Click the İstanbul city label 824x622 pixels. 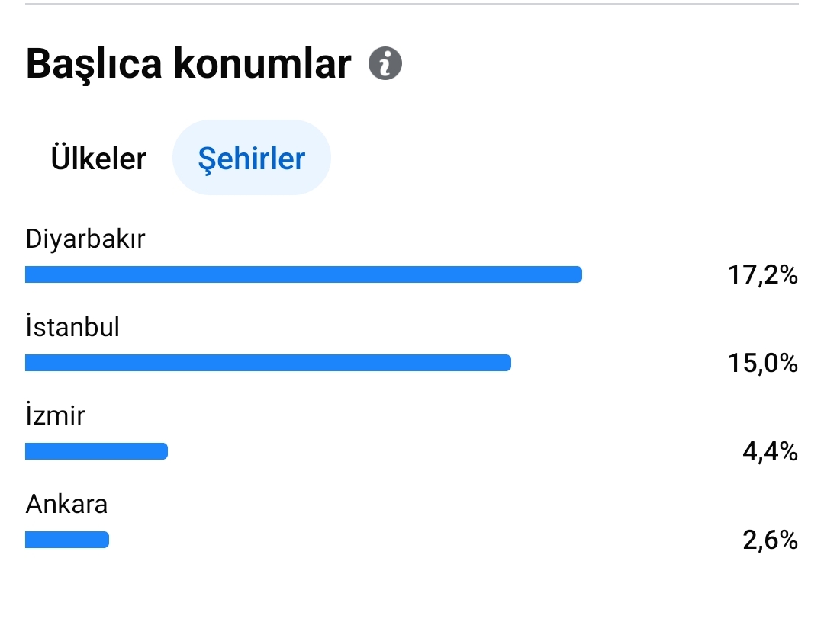pyautogui.click(x=72, y=326)
